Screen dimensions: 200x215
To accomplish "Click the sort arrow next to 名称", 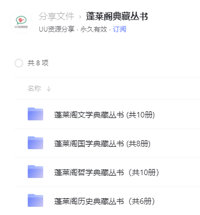I will [x=49, y=89].
